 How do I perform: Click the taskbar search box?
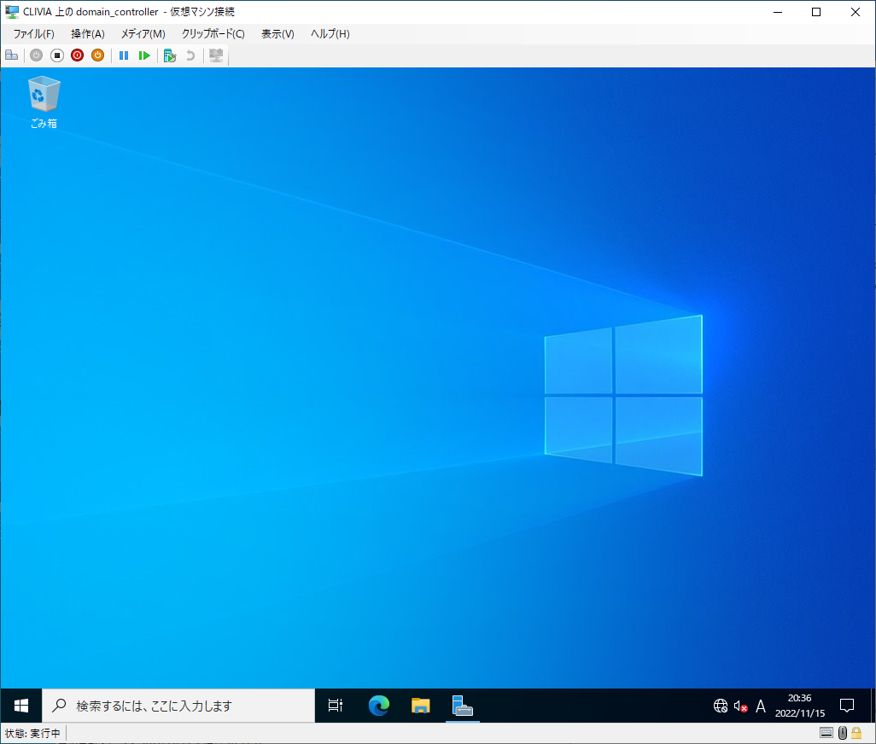tap(178, 706)
